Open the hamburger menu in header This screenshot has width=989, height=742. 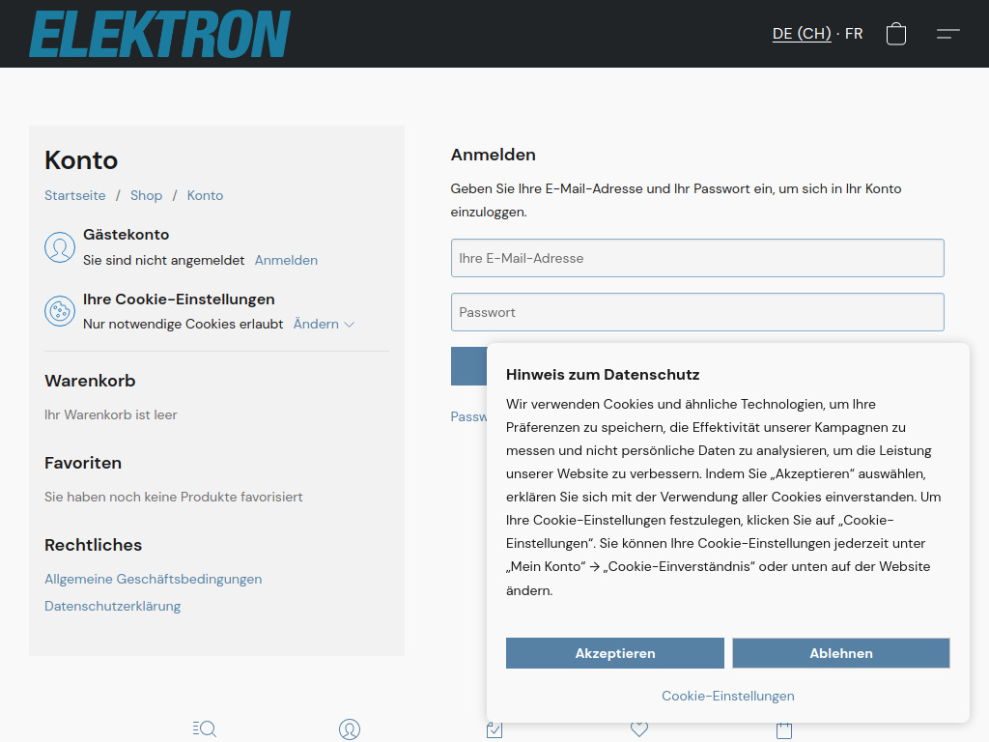[x=947, y=33]
